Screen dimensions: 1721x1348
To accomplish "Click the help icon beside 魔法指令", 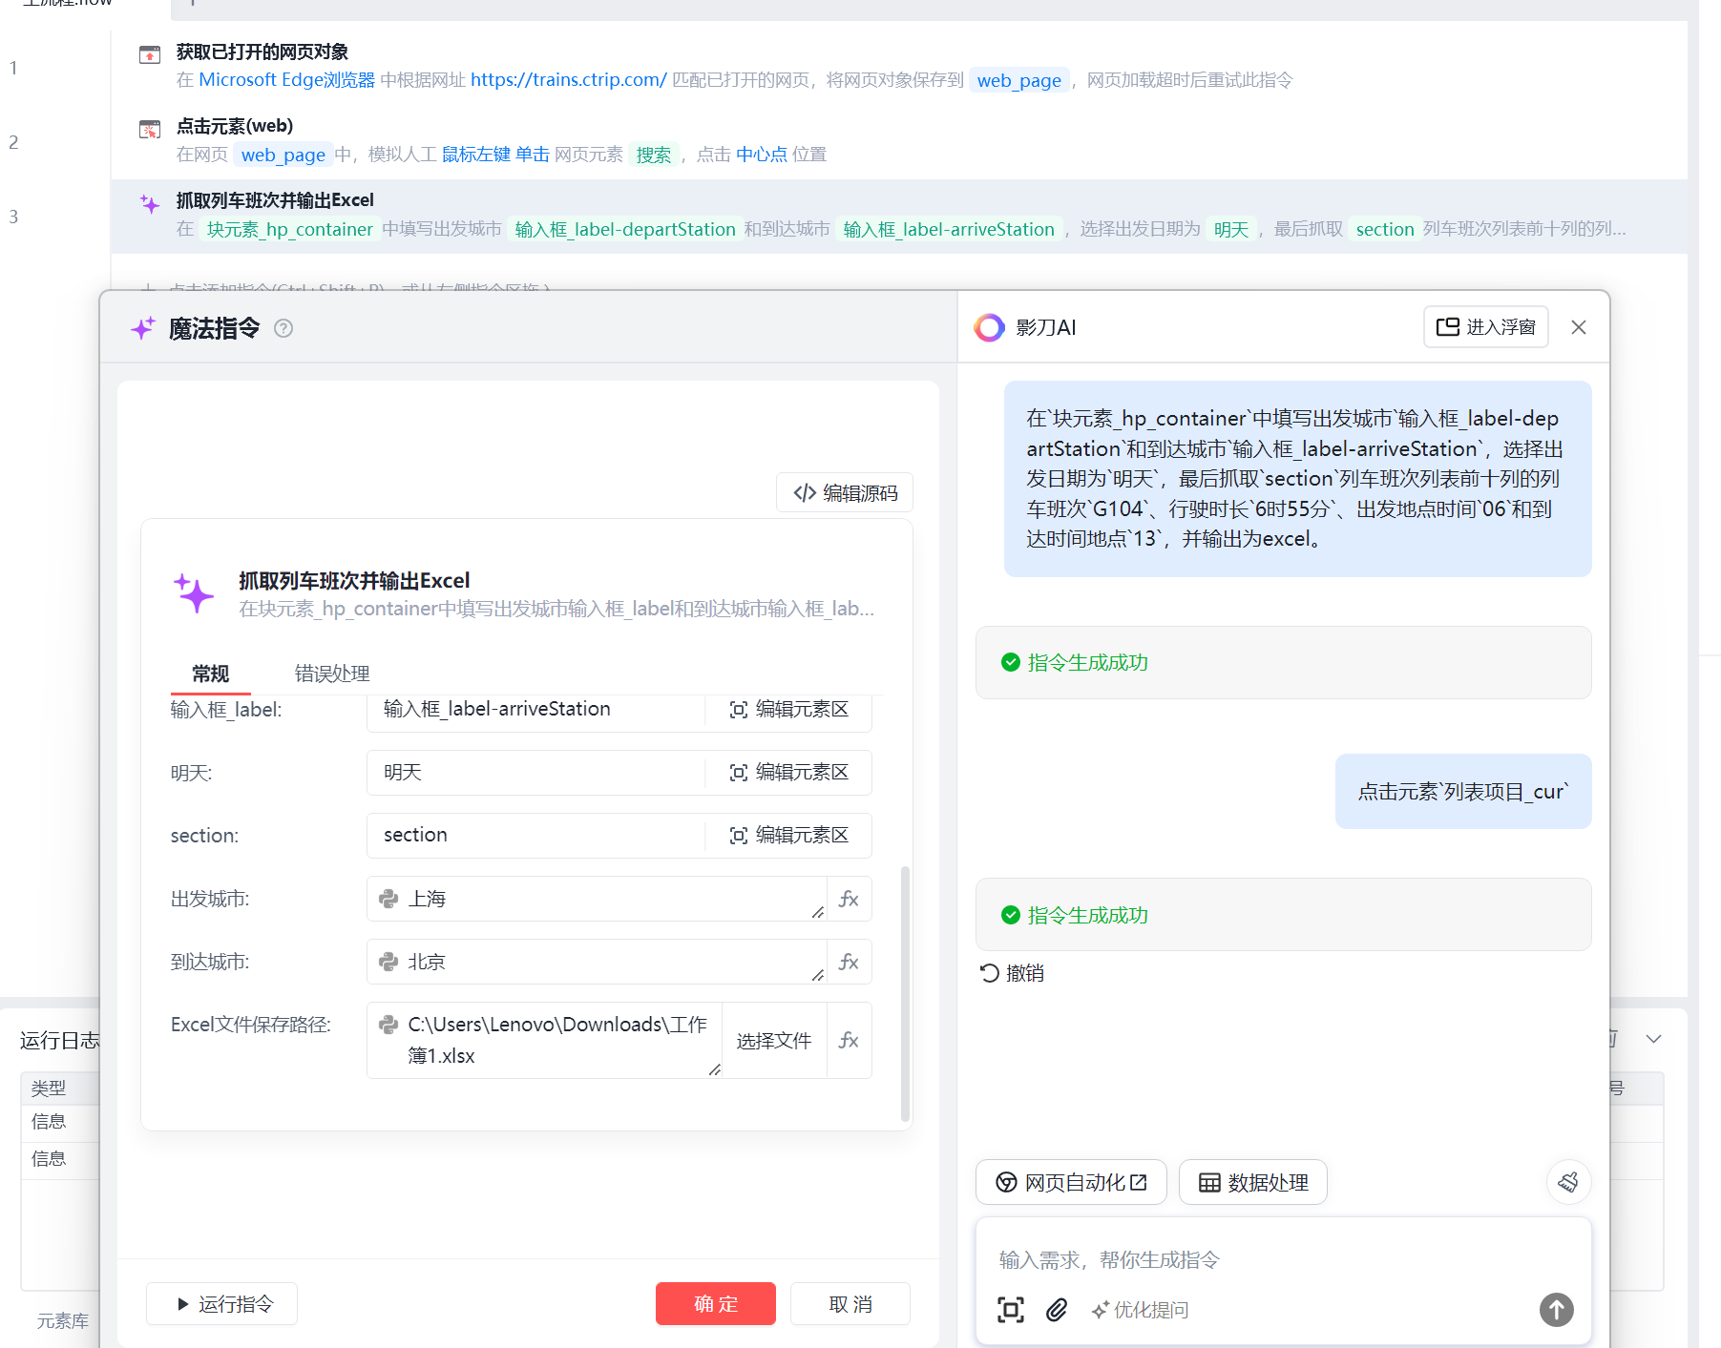I will (x=283, y=328).
